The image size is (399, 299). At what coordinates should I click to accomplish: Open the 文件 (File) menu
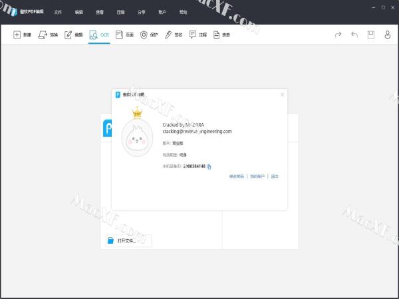pyautogui.click(x=58, y=12)
